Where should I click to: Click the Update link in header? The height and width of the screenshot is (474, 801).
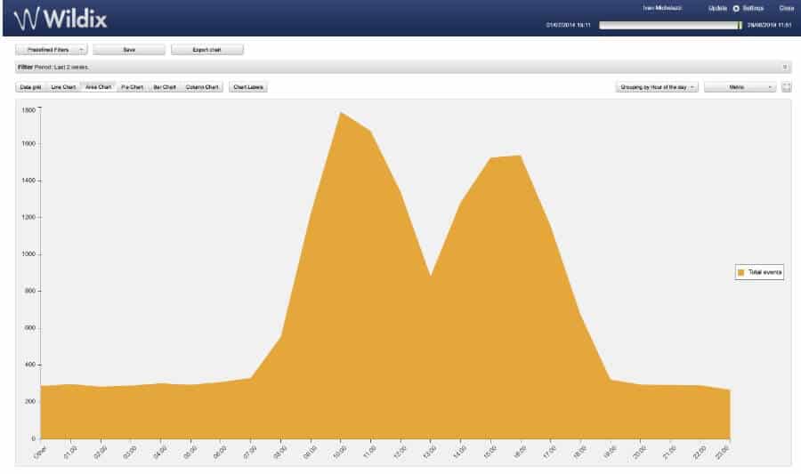(x=717, y=8)
